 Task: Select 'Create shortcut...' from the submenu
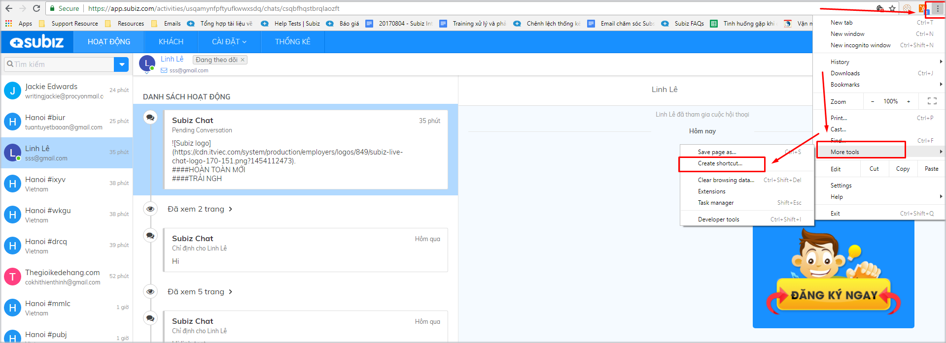[x=720, y=163]
